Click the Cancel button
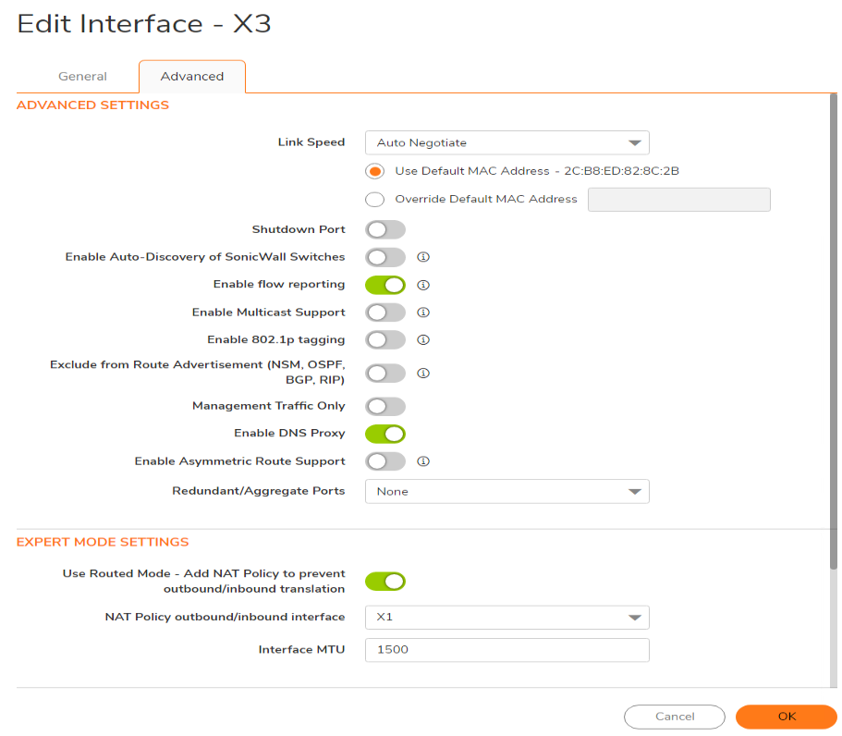 [675, 717]
